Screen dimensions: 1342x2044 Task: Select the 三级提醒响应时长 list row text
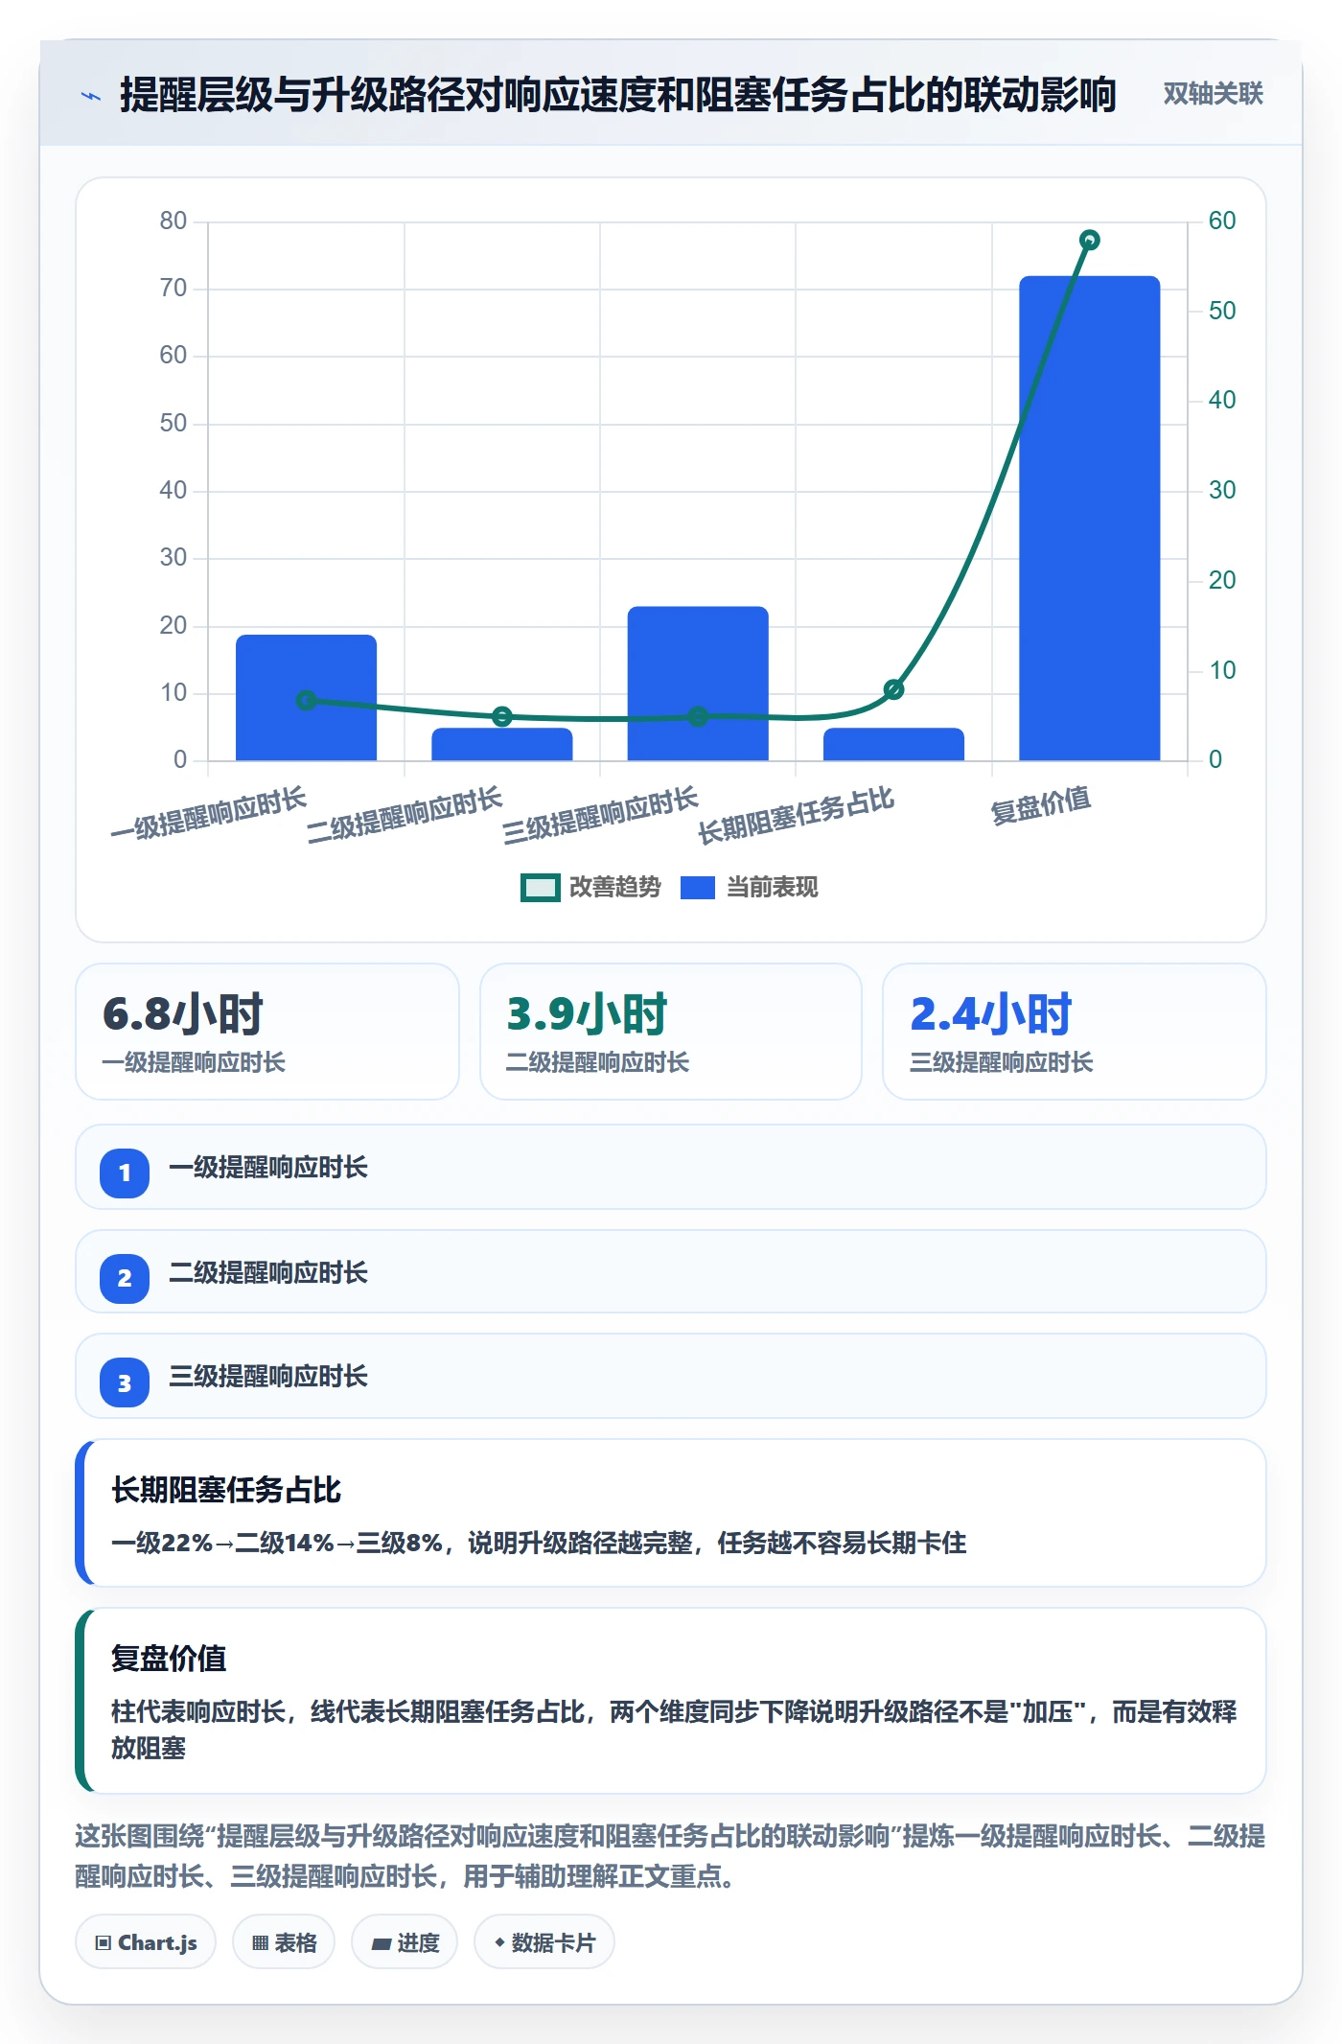click(268, 1377)
